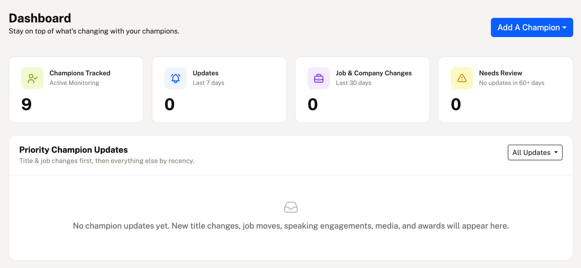
Task: Click the Champions Tracked person-check icon
Action: (32, 78)
